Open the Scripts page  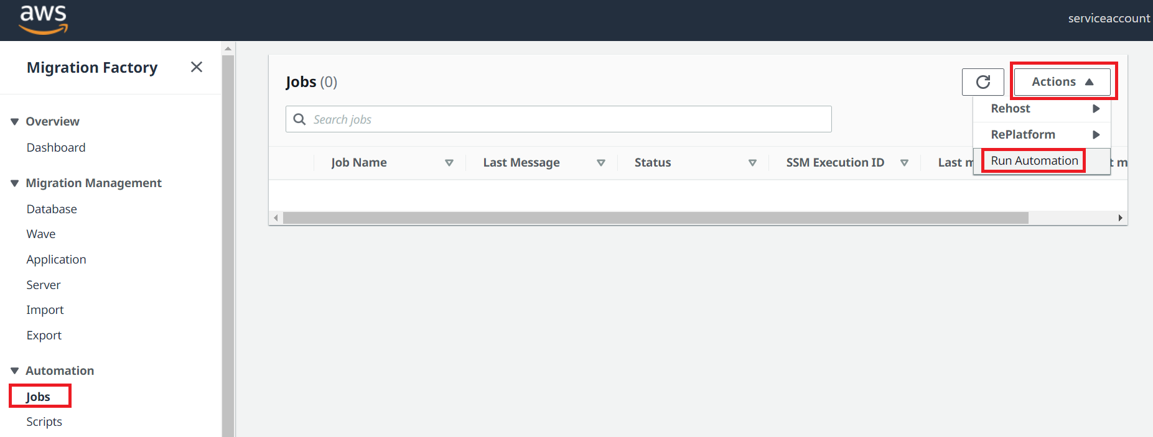point(44,422)
